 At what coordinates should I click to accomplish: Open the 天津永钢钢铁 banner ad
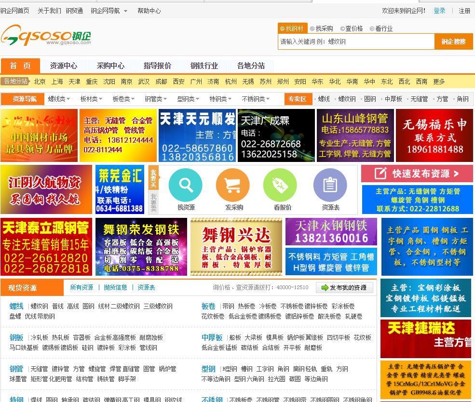pyautogui.click(x=331, y=231)
